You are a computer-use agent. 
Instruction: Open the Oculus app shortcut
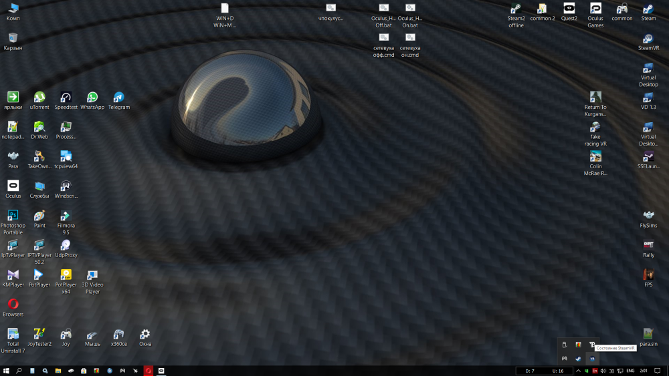pos(13,190)
